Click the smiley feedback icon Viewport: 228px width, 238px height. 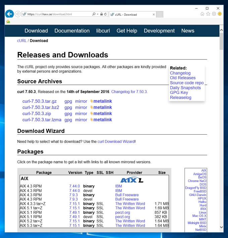[x=220, y=14]
